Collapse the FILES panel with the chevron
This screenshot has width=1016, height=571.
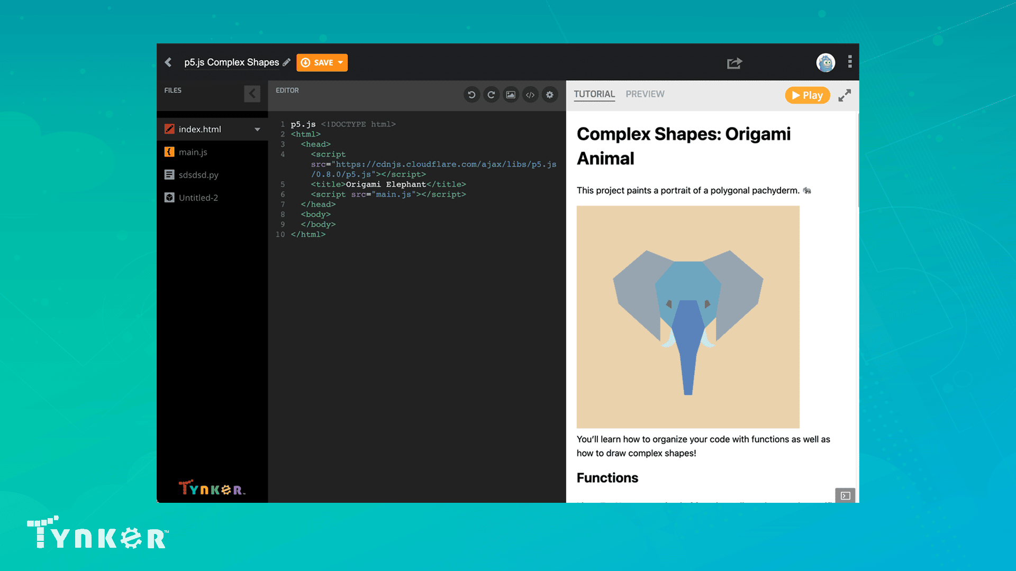pyautogui.click(x=252, y=94)
